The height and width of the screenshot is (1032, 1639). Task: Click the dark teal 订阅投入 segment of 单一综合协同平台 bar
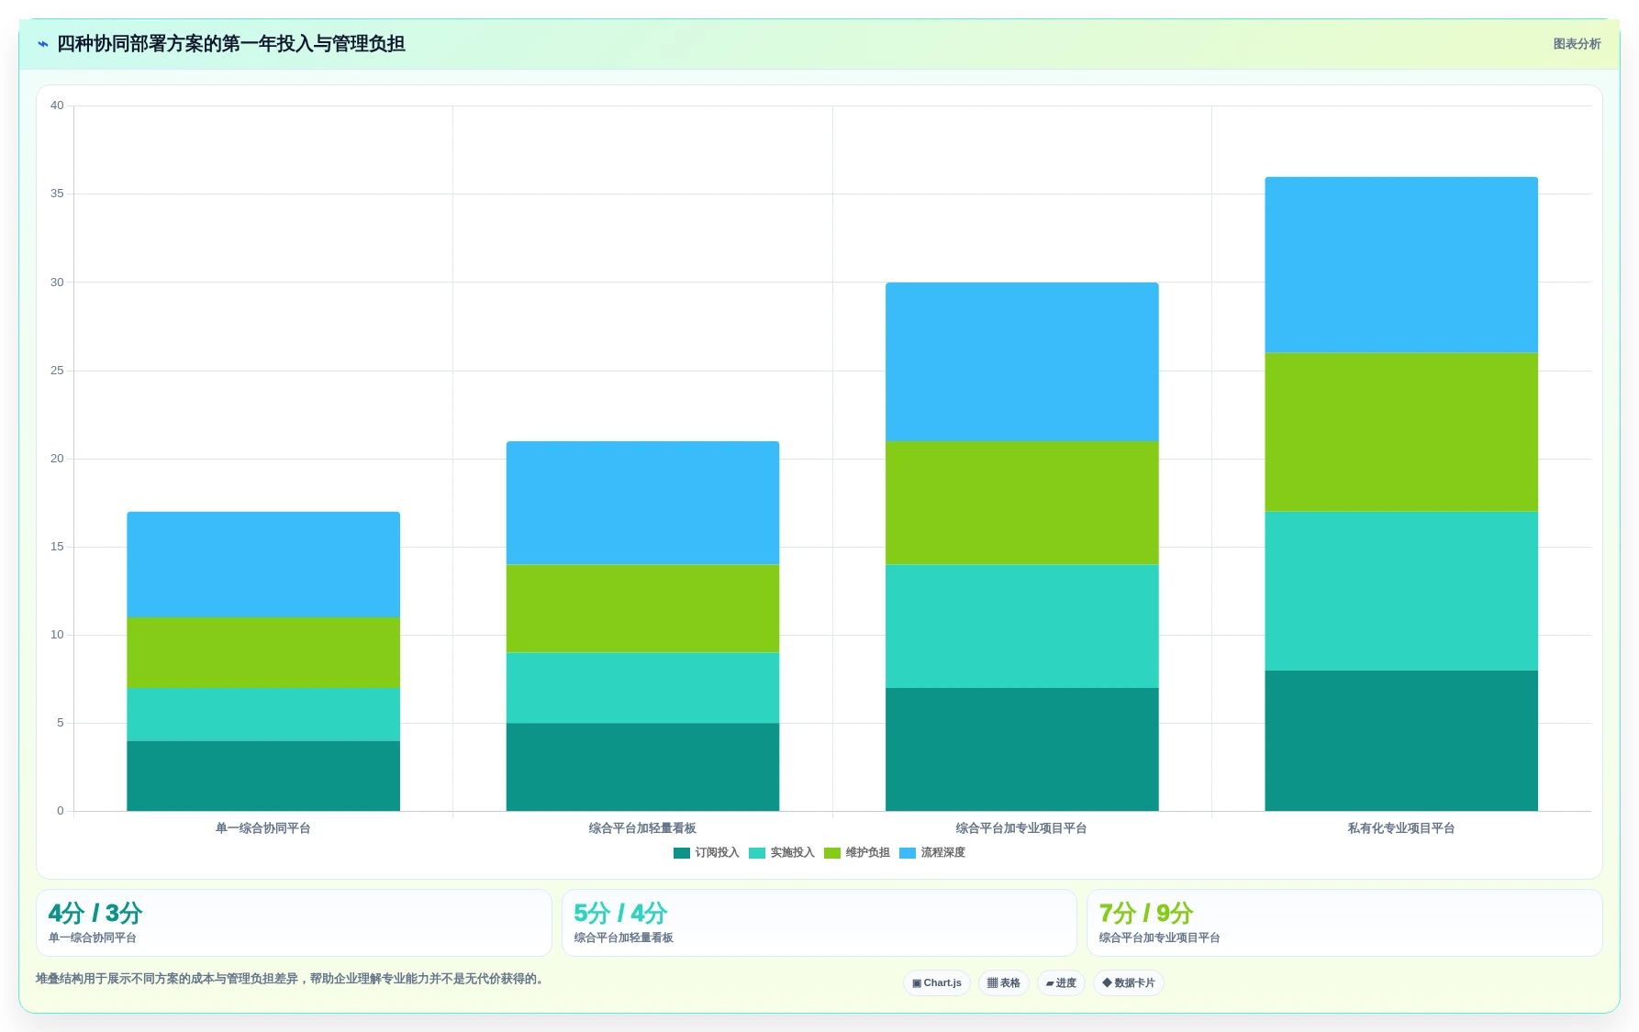263,776
